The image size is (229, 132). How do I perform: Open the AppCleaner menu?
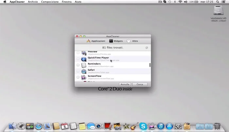(x=17, y=2)
